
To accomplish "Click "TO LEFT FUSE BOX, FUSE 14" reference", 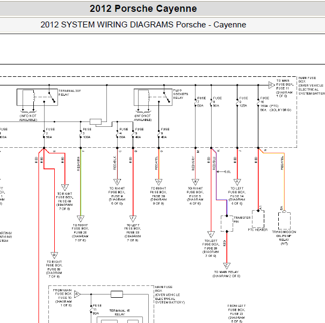I will pos(237,196).
